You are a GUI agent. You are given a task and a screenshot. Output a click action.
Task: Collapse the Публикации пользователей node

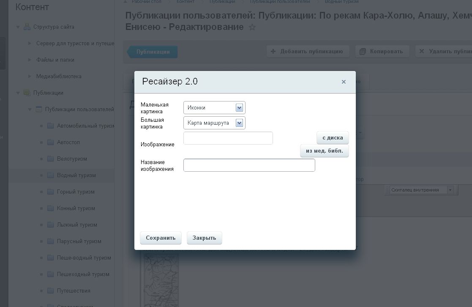tap(30, 110)
